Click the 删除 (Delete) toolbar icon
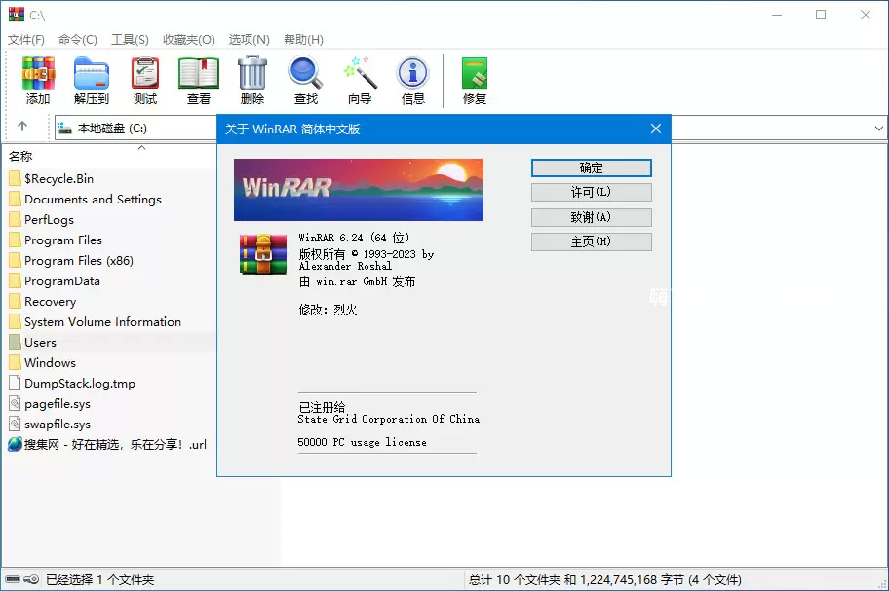 251,73
